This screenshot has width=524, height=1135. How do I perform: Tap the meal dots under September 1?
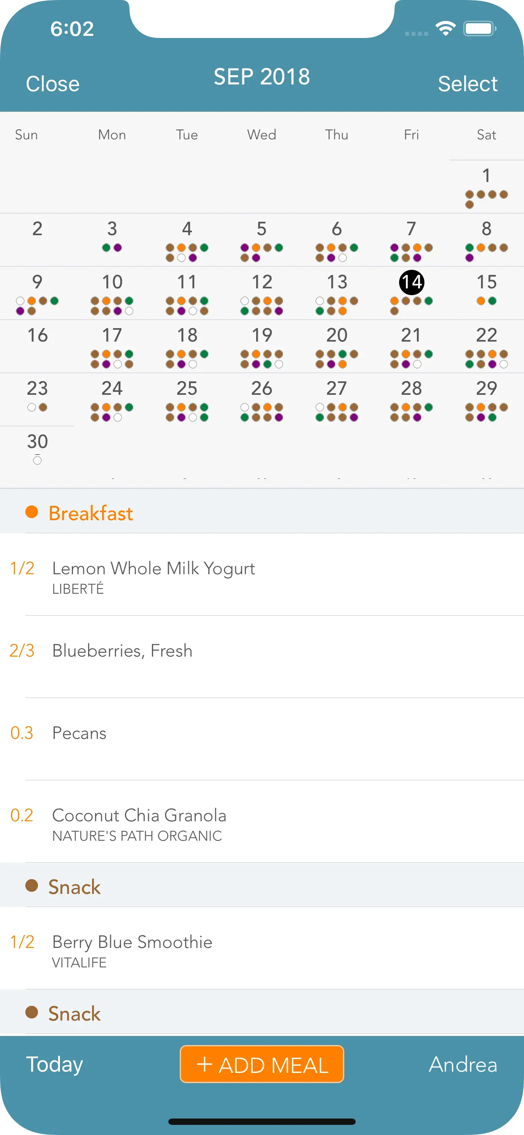point(486,199)
